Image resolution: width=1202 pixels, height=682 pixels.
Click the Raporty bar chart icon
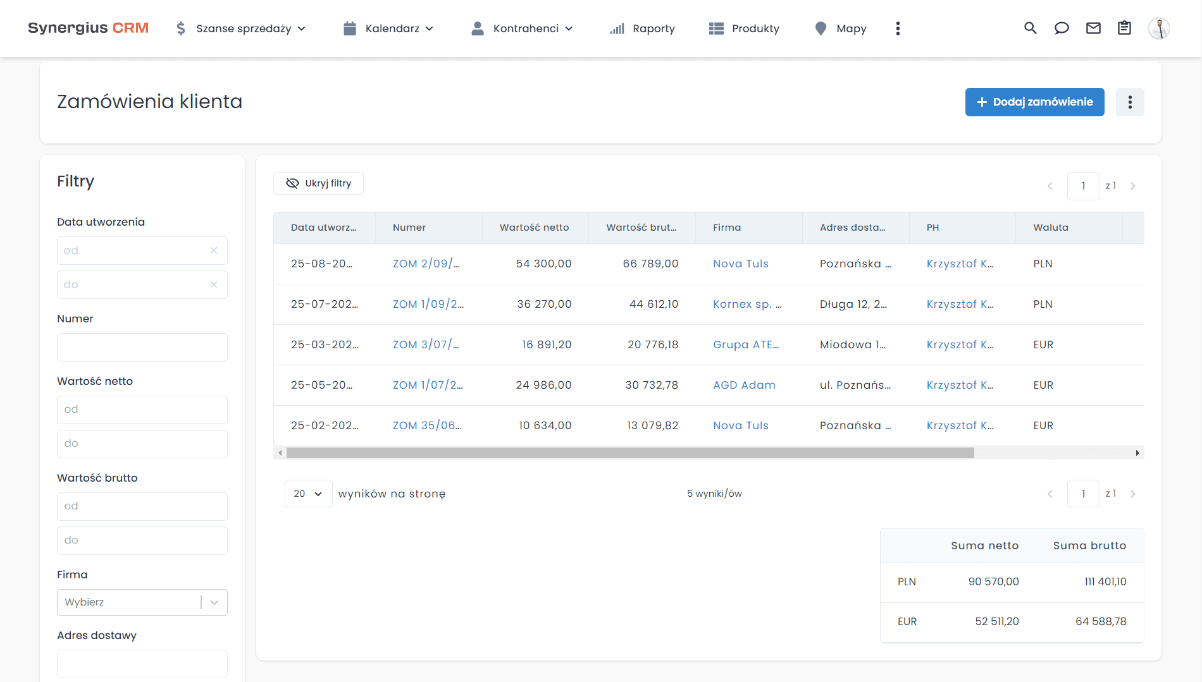[x=616, y=28]
